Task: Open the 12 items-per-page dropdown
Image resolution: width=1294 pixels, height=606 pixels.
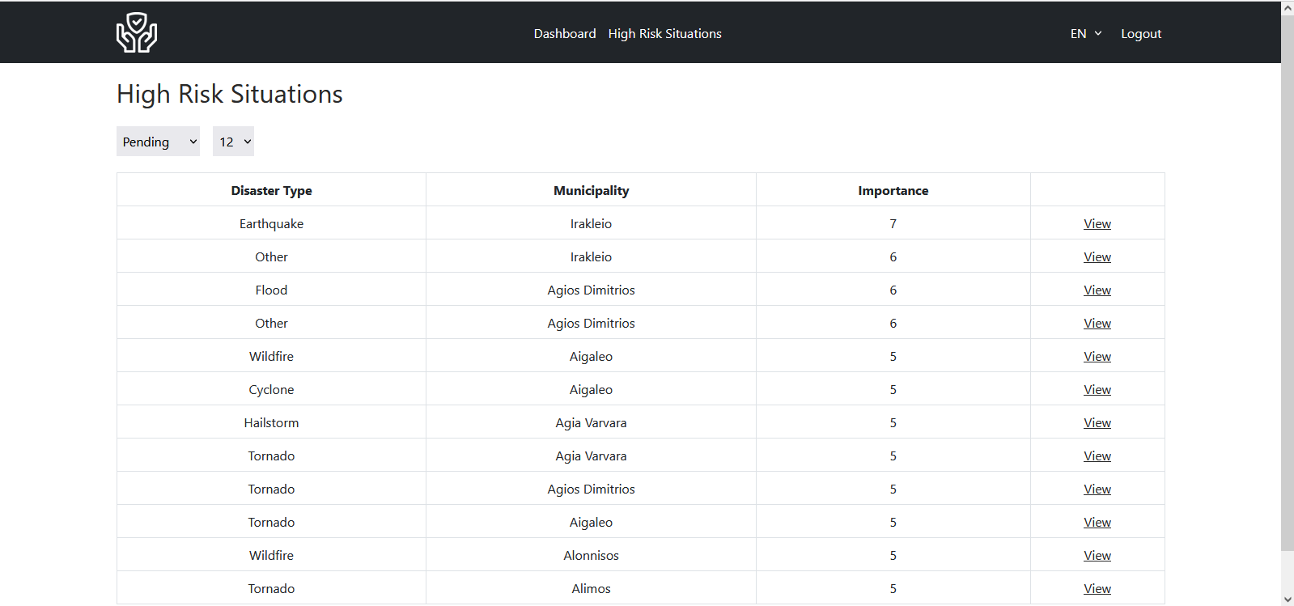Action: coord(233,142)
